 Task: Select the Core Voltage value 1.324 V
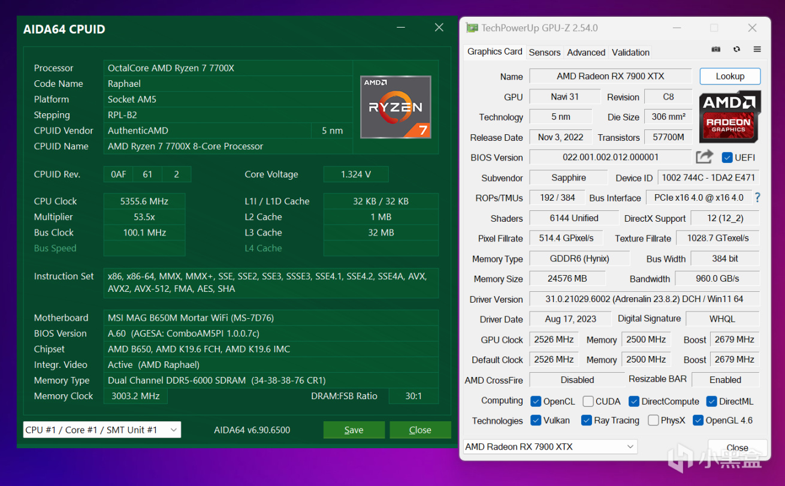[356, 174]
